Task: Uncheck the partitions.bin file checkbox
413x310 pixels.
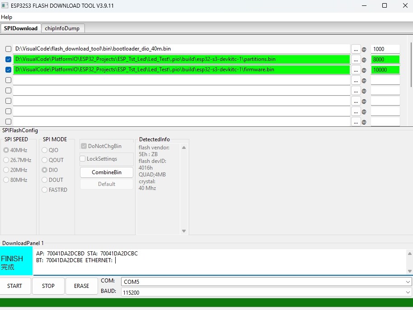Action: (8, 60)
